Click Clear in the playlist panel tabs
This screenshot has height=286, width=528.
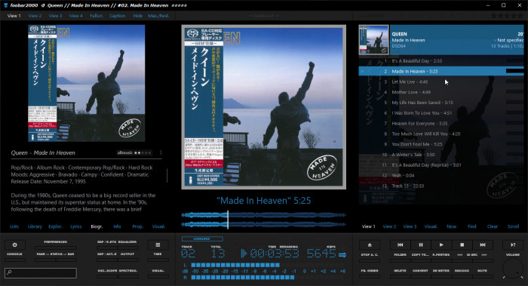(493, 226)
